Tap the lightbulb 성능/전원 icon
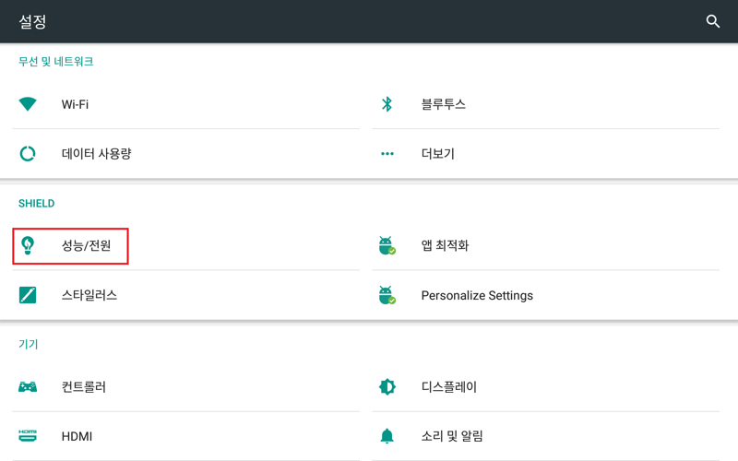The width and height of the screenshot is (738, 461). [x=28, y=245]
